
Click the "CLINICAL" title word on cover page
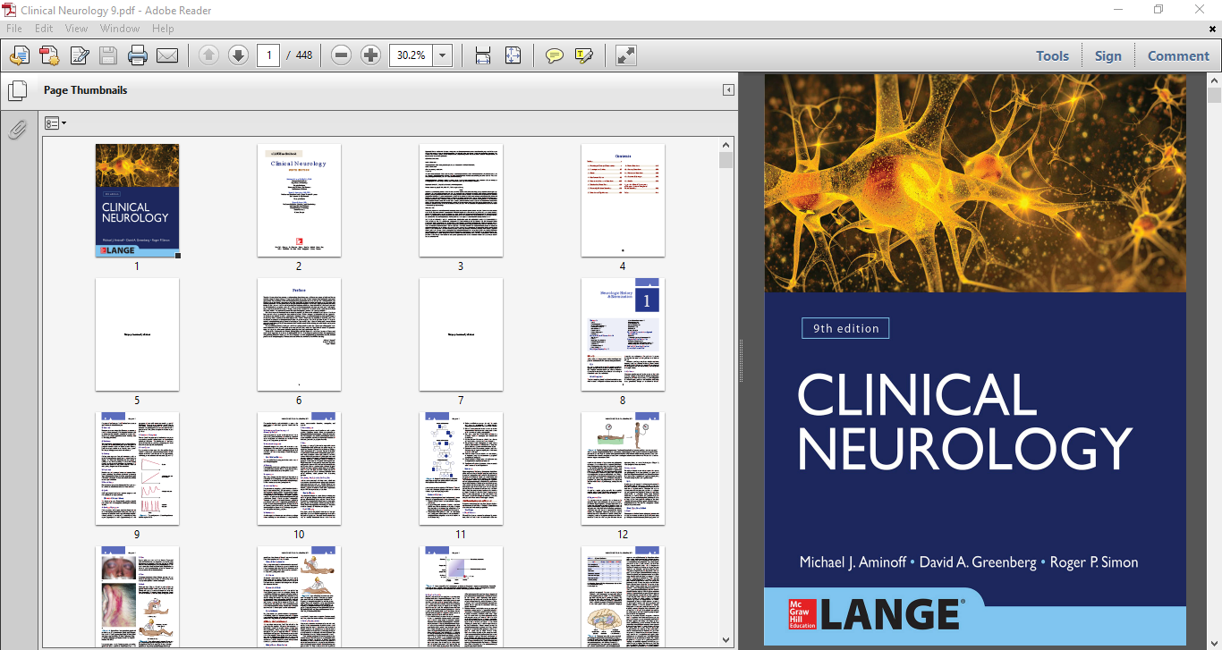pyautogui.click(x=917, y=395)
